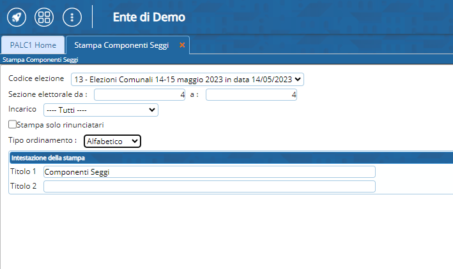Click the Titolo 1 text field
This screenshot has height=269, width=453.
coord(209,171)
